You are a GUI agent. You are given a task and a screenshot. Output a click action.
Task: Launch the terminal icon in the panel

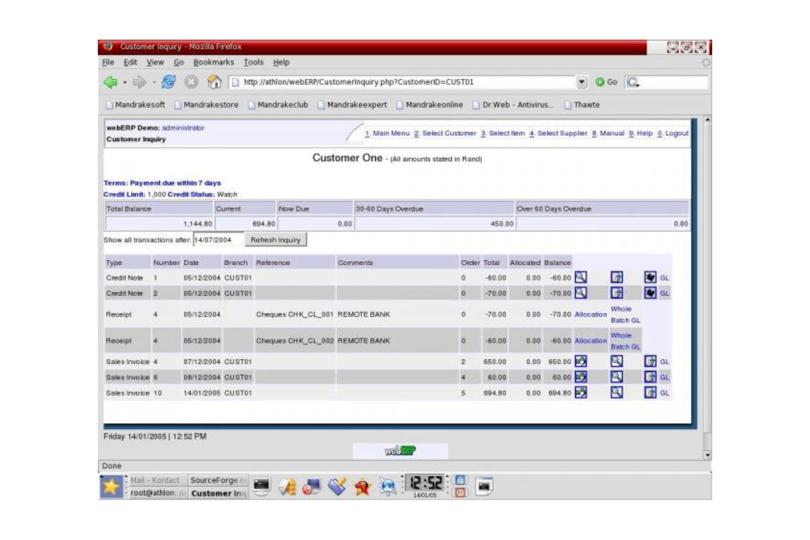tap(262, 486)
